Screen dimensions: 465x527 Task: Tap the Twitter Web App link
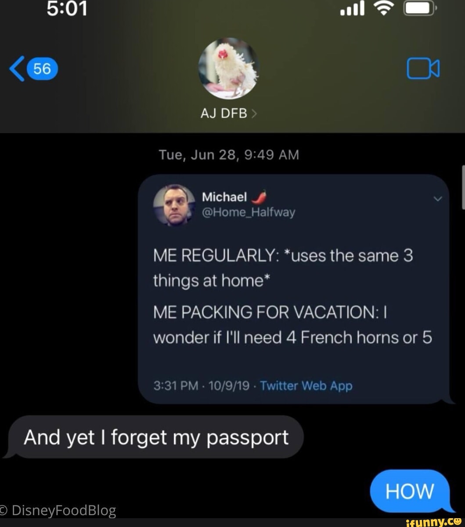(306, 385)
